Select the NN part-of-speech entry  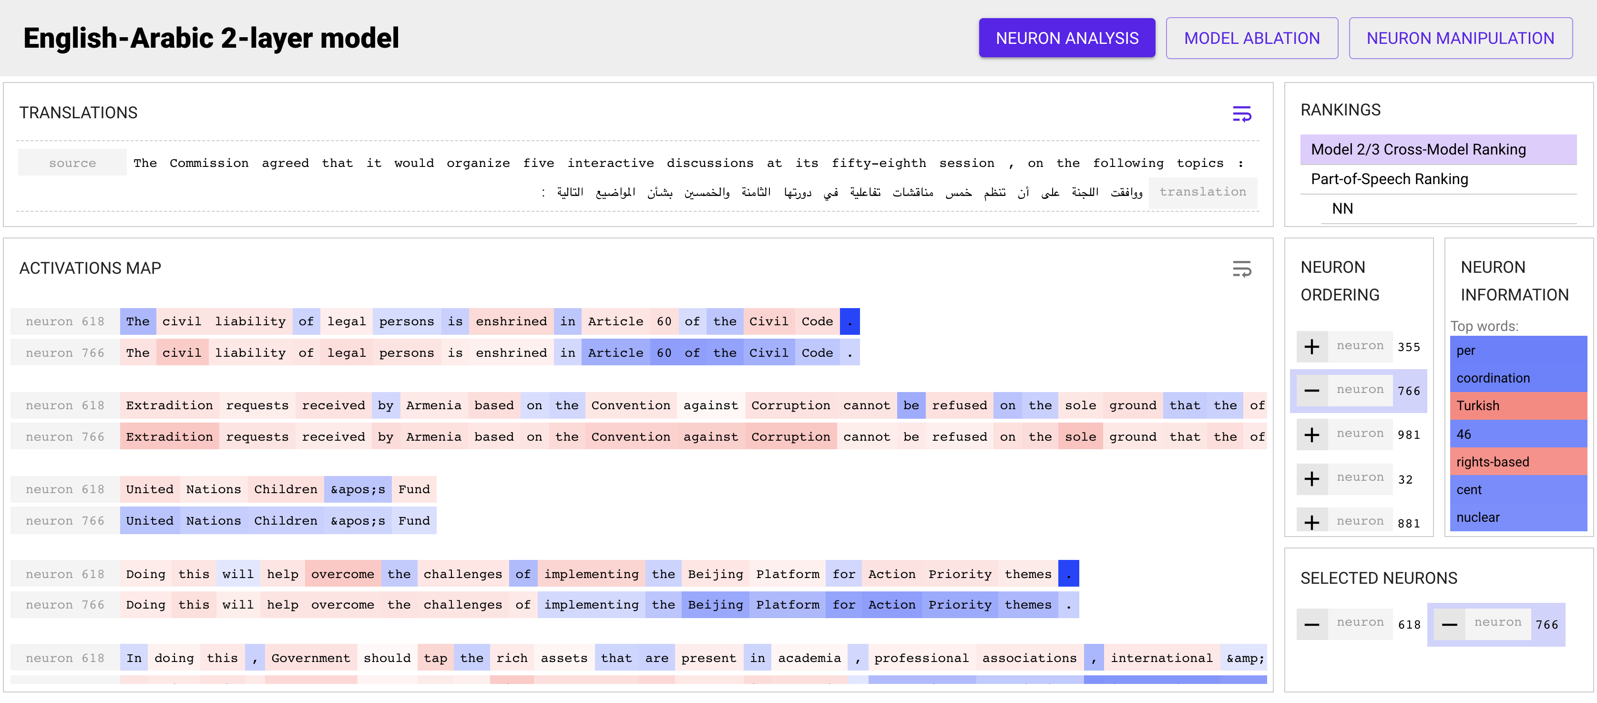point(1342,208)
